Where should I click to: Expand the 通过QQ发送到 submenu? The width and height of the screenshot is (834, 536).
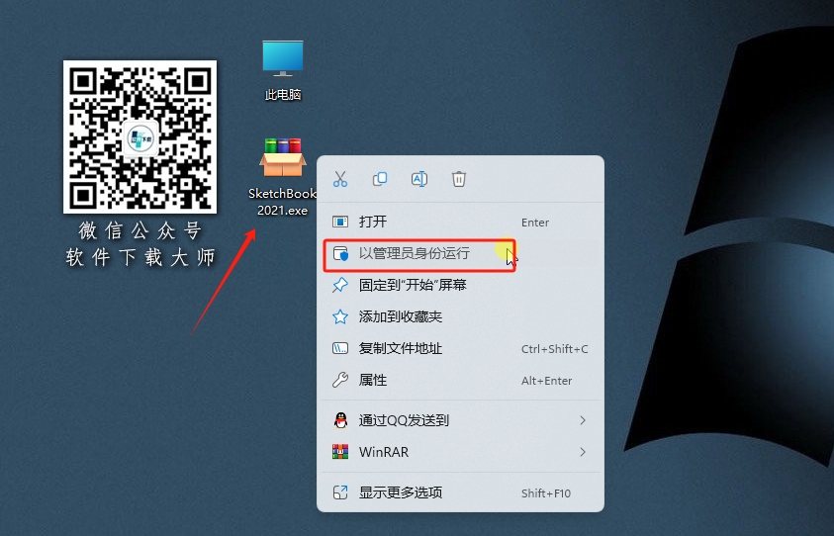point(460,420)
